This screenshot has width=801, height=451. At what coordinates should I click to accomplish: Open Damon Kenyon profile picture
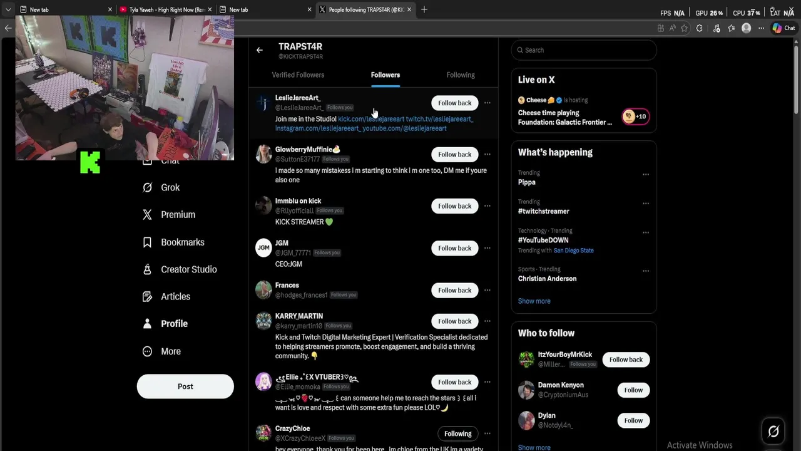coord(526,390)
